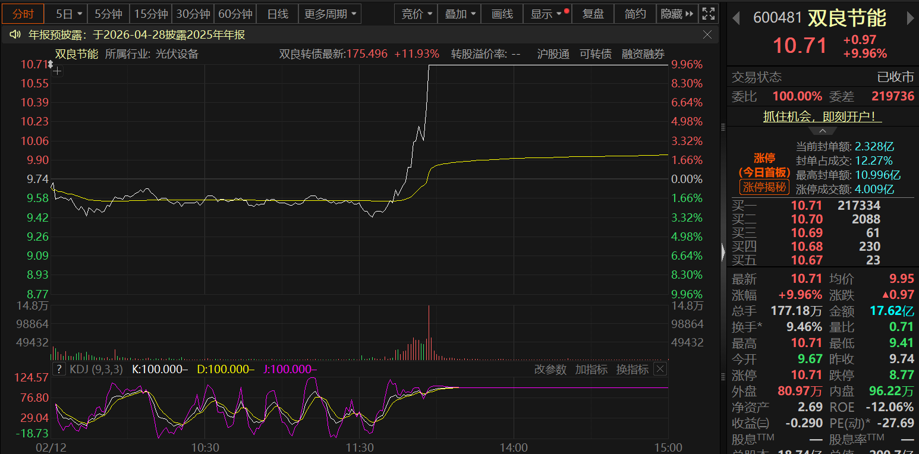The height and width of the screenshot is (454, 919).
Task: Select the 60分钟 period tab
Action: [235, 14]
